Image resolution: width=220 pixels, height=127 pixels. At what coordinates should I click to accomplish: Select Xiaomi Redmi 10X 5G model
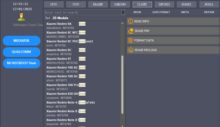pos(62,76)
